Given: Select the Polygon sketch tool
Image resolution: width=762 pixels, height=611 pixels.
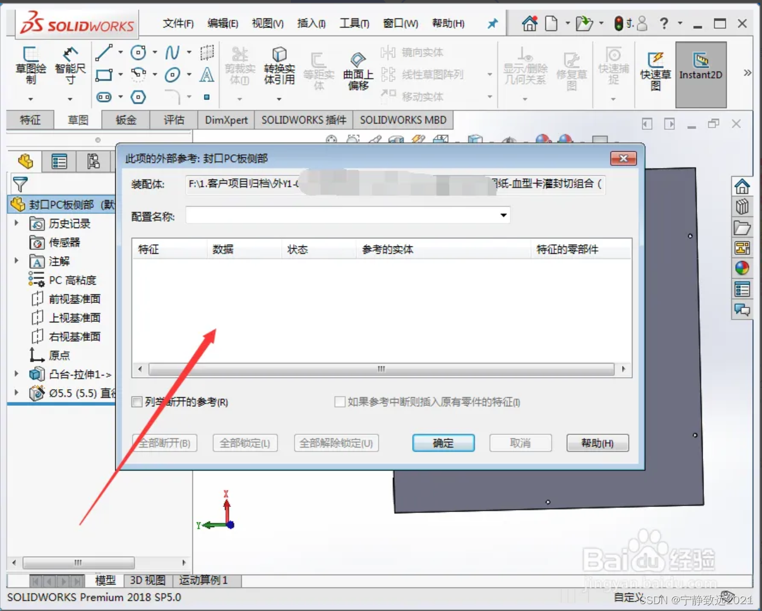Looking at the screenshot, I should 138,97.
